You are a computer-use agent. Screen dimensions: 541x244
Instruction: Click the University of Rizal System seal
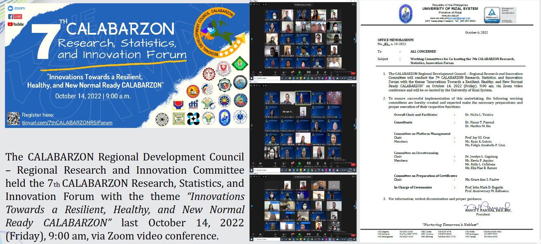tap(405, 14)
